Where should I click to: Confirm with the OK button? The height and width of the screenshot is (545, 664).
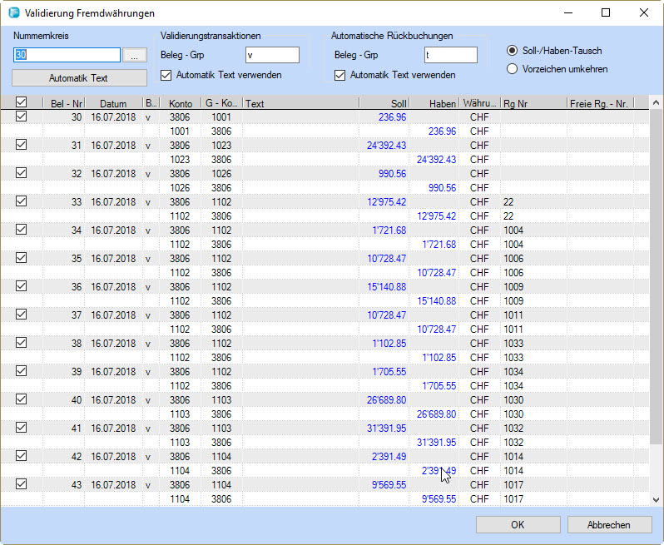(x=517, y=525)
